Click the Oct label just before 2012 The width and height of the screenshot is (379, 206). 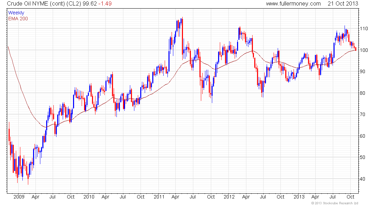[211, 197]
